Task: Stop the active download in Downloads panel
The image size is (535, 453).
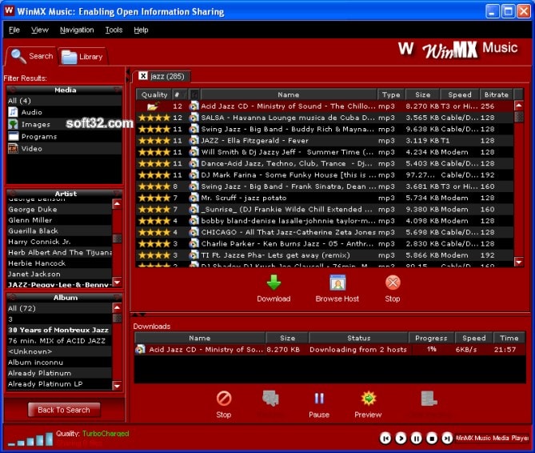Action: click(x=224, y=404)
